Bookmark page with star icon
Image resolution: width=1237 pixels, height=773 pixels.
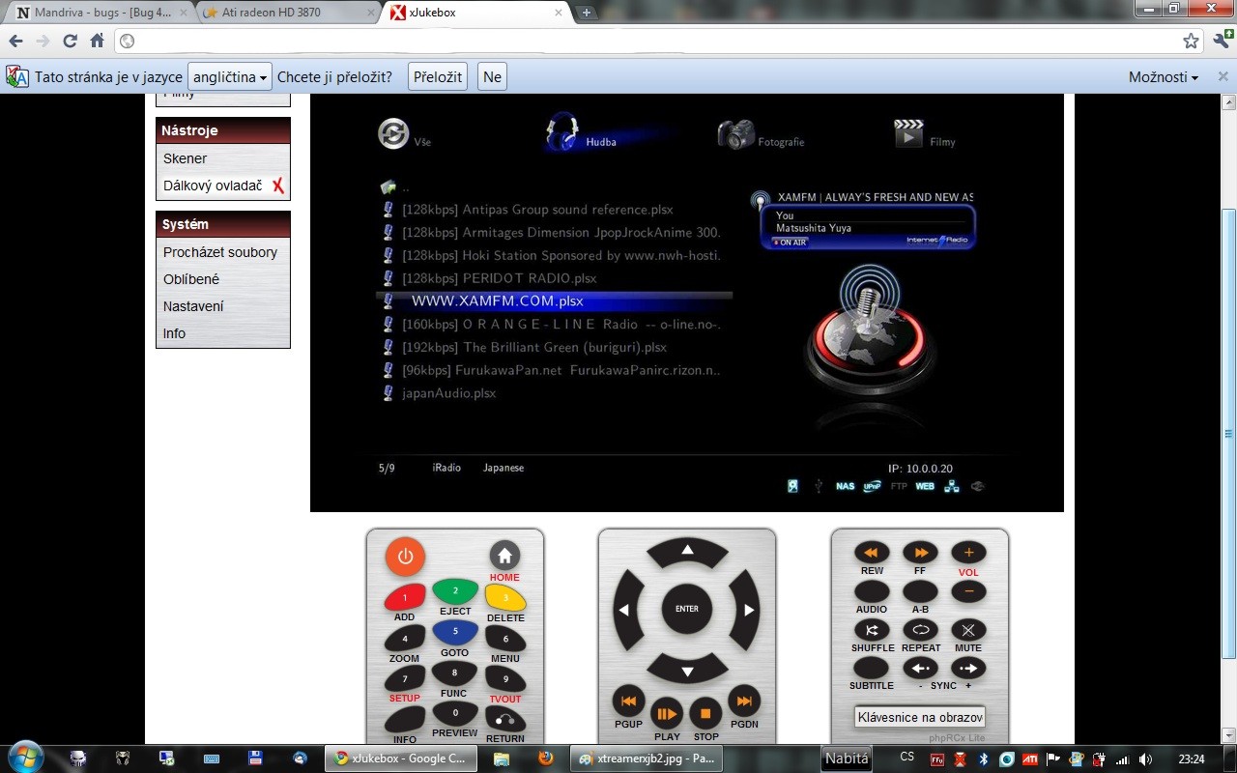click(x=1192, y=41)
